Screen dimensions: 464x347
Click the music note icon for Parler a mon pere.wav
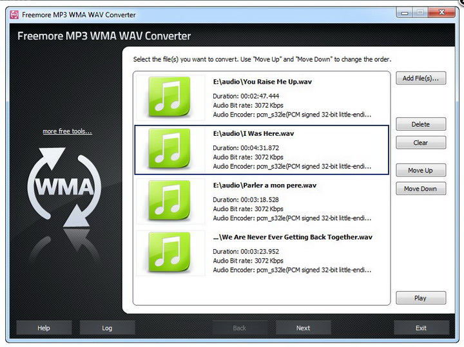pyautogui.click(x=169, y=200)
